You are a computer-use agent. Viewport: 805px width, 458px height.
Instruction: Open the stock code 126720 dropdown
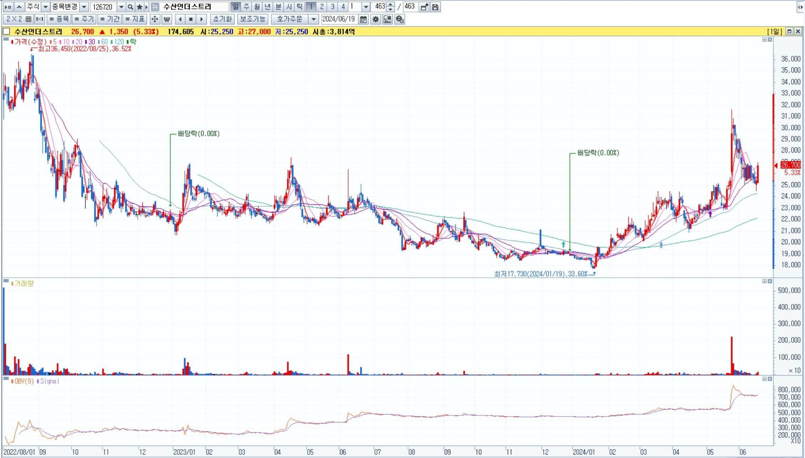[121, 7]
